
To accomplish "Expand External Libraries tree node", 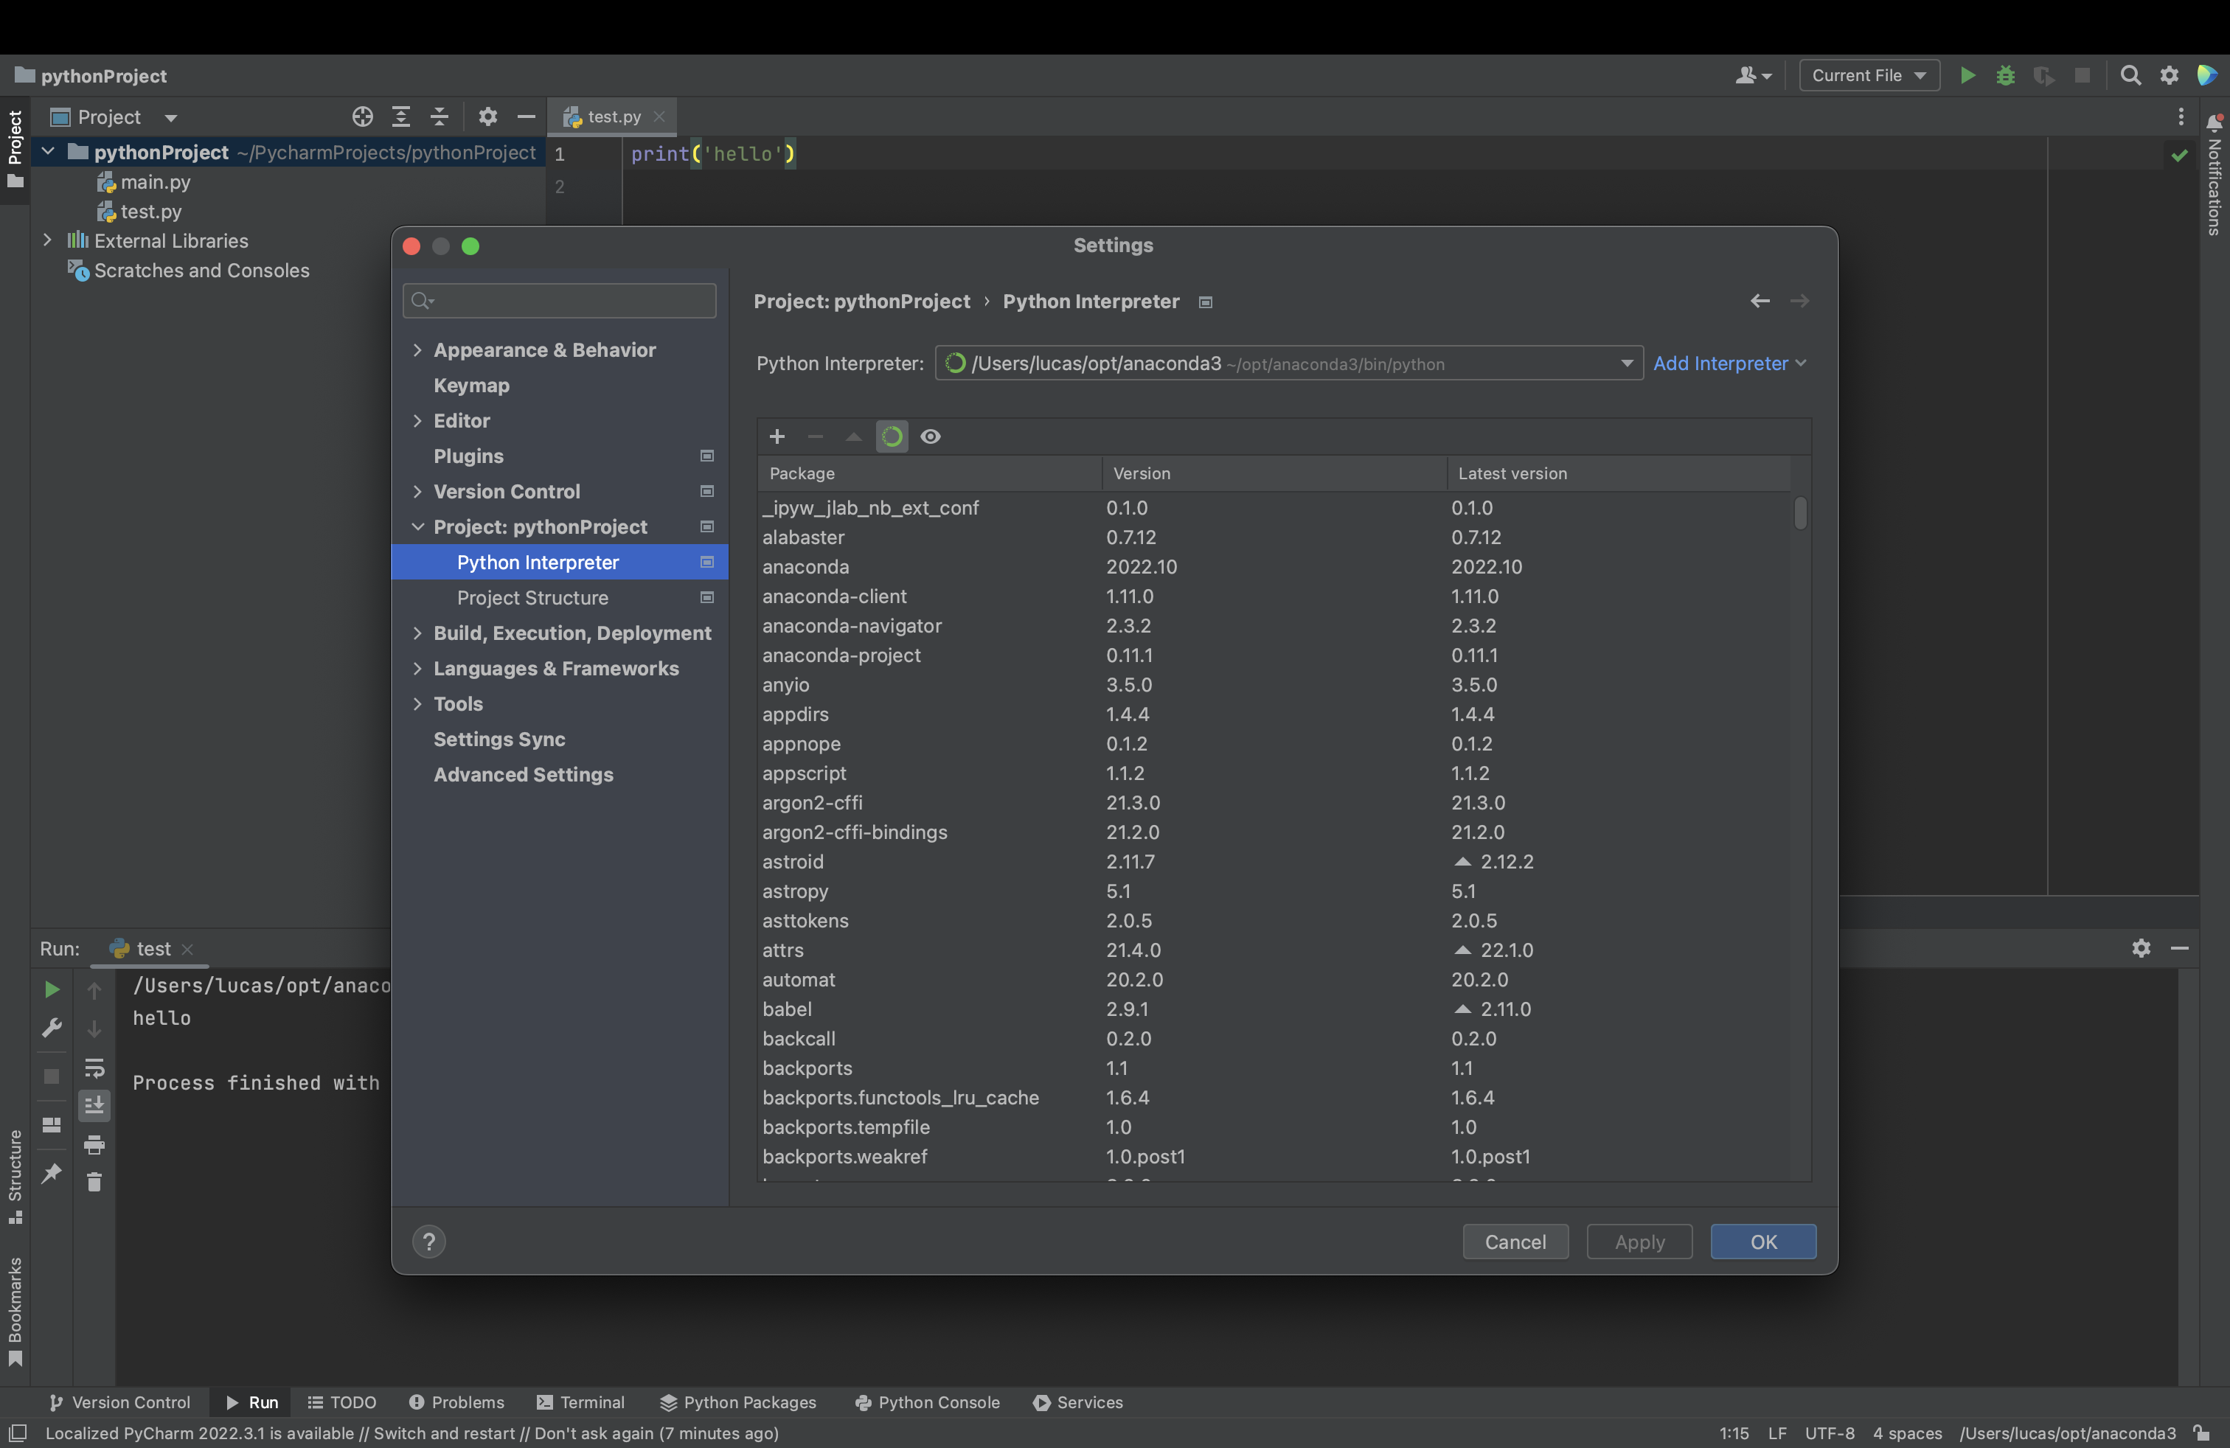I will 47,240.
